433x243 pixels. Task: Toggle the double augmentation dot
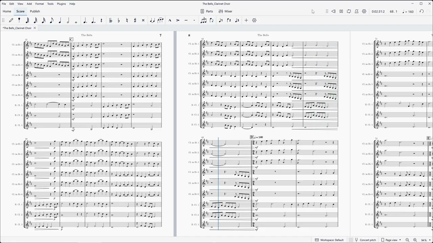click(93, 20)
